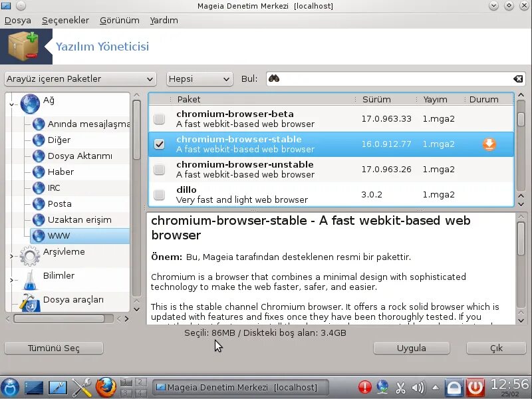The height and width of the screenshot is (399, 532).
Task: Click the red exclamation alert tray icon
Action: coord(364,387)
